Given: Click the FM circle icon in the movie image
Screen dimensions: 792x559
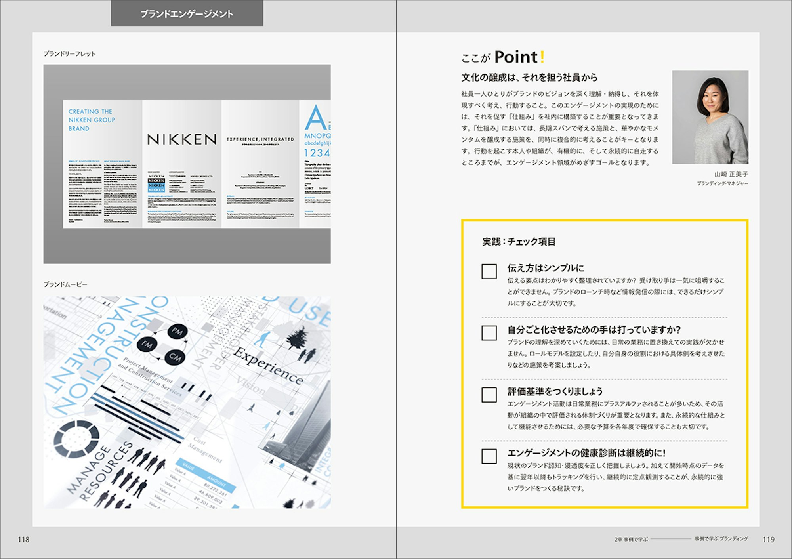Looking at the screenshot, I should point(147,344).
